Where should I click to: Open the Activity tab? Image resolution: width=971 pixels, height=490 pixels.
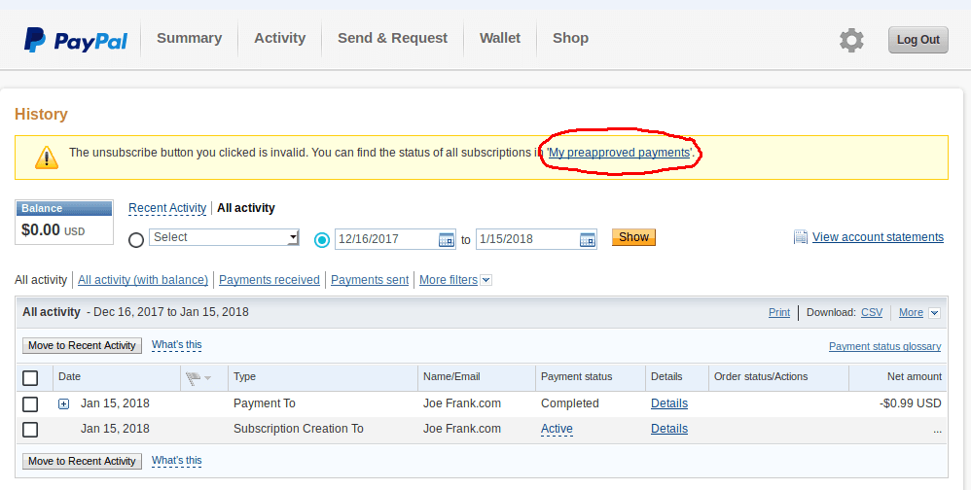(x=280, y=38)
